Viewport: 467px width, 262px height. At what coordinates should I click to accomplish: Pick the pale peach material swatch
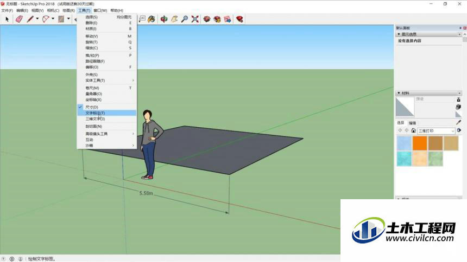[420, 159]
